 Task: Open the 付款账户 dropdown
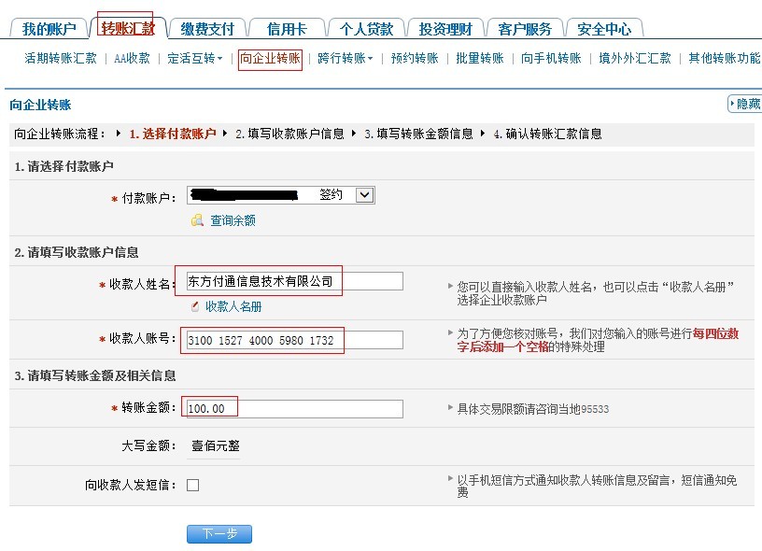[365, 195]
